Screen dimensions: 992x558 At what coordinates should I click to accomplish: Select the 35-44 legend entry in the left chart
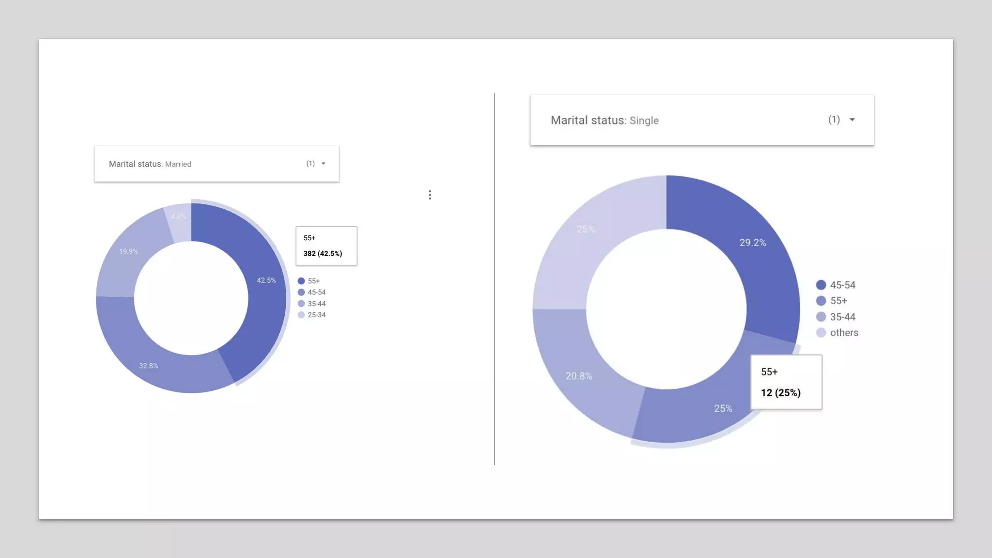click(x=316, y=304)
